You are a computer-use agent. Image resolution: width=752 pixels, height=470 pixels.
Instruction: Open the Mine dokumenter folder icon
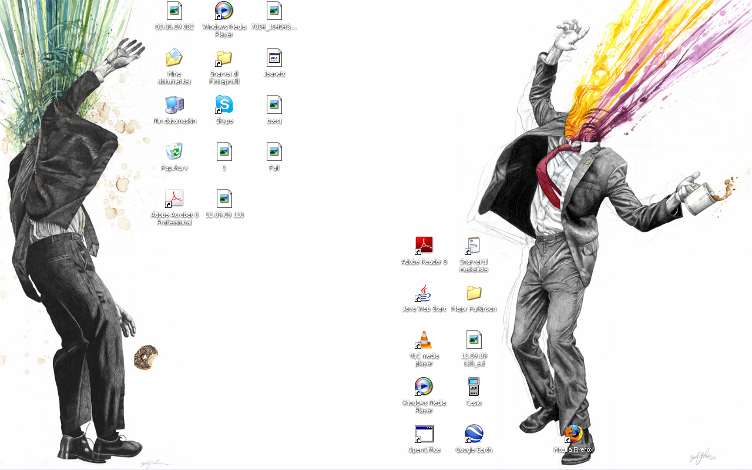(174, 58)
